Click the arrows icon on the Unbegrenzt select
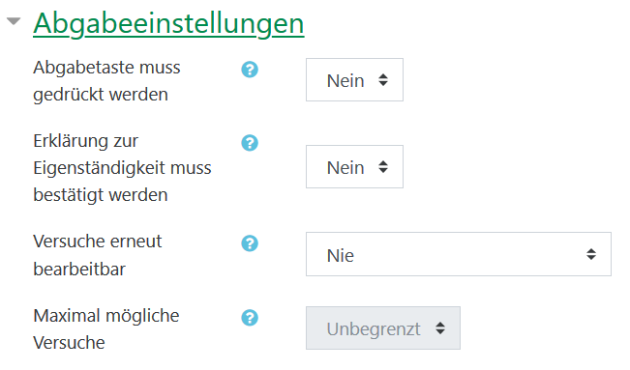This screenshot has width=630, height=370. click(x=440, y=327)
